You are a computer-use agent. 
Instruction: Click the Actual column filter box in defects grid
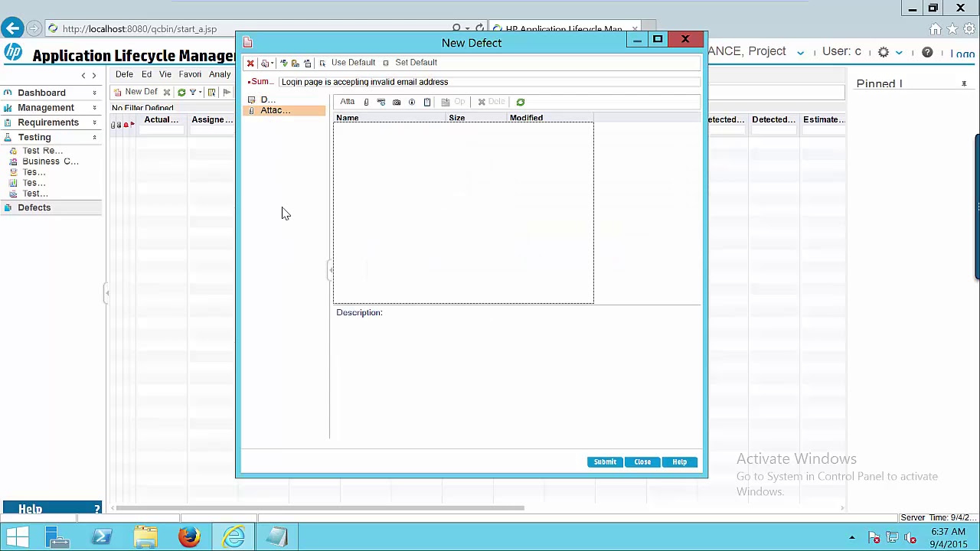point(161,130)
